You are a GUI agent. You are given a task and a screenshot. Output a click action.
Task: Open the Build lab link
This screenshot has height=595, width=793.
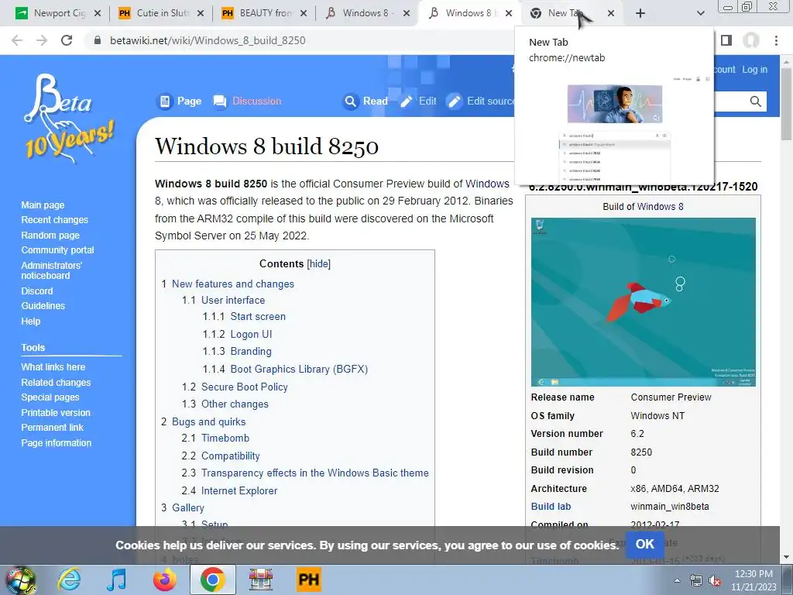(551, 506)
